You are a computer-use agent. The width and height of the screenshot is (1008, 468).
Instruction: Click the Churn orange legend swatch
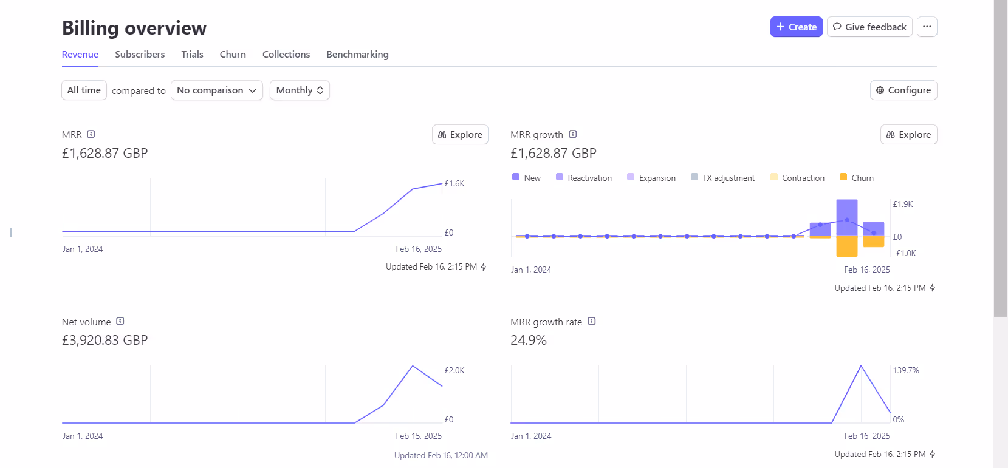coord(843,177)
